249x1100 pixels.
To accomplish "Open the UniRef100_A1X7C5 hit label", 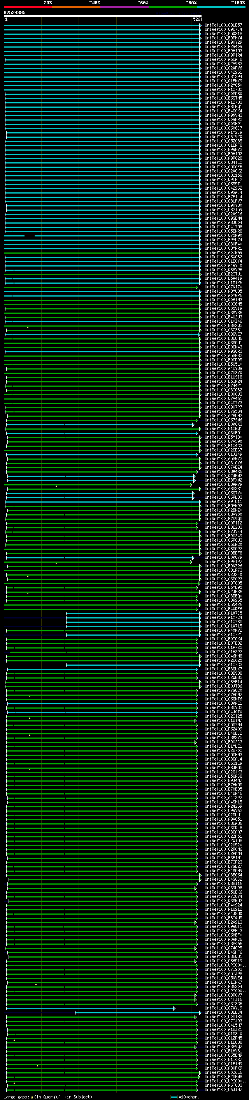I will (223, 613).
